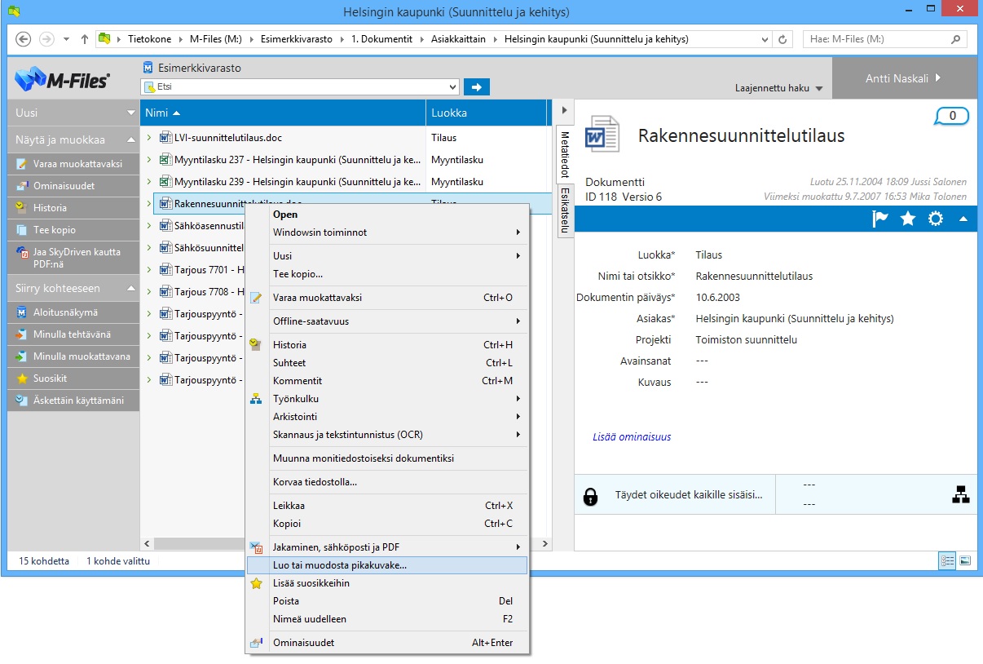Click the Word document icon beside Rakennesuunnittelutilaus title
Screen dimensions: 983x664
coord(603,135)
